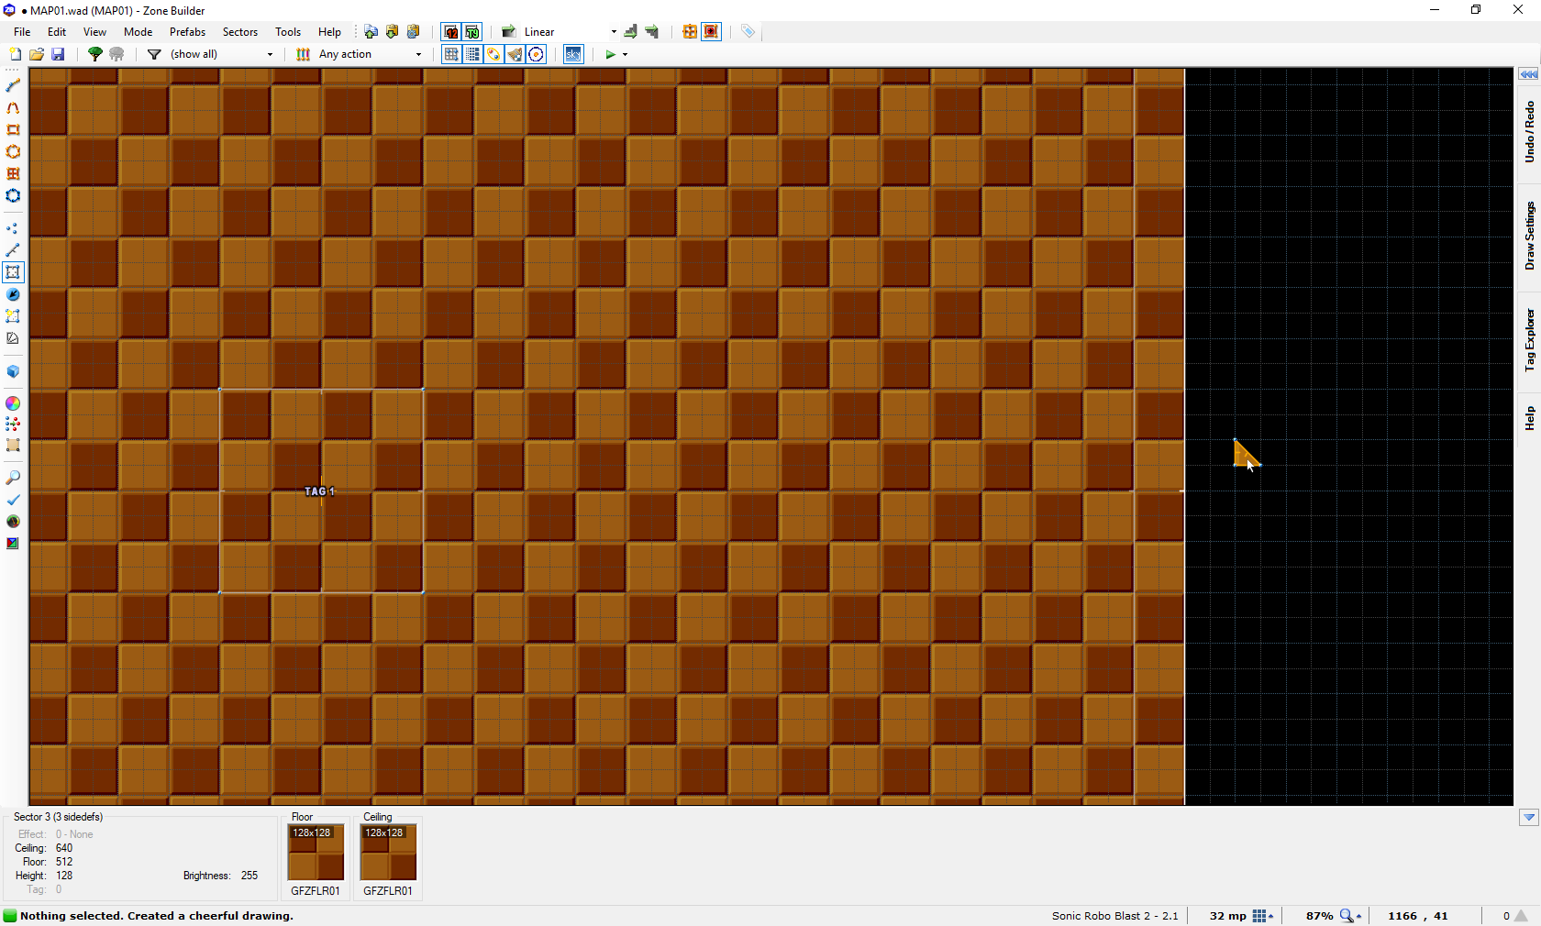Switch to Vertices mode
Viewport: 1541px width, 926px height.
(x=13, y=228)
